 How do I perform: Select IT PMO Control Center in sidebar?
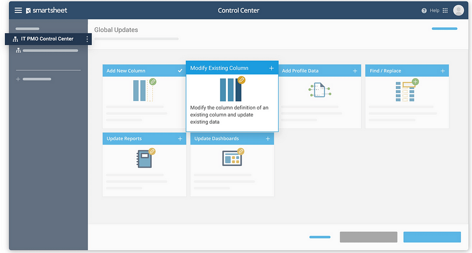(48, 39)
